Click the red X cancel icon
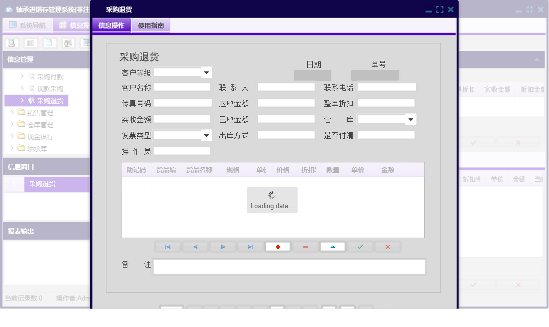This screenshot has width=549, height=327. click(x=388, y=246)
